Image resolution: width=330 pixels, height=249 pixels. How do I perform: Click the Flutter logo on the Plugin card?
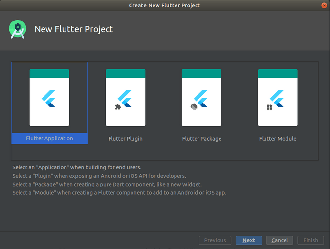[x=126, y=98]
